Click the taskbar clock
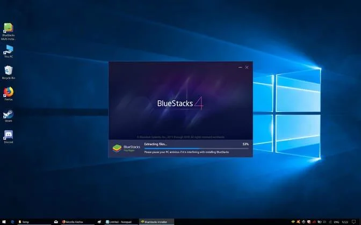Screen dimensions: 361x225 (345, 222)
